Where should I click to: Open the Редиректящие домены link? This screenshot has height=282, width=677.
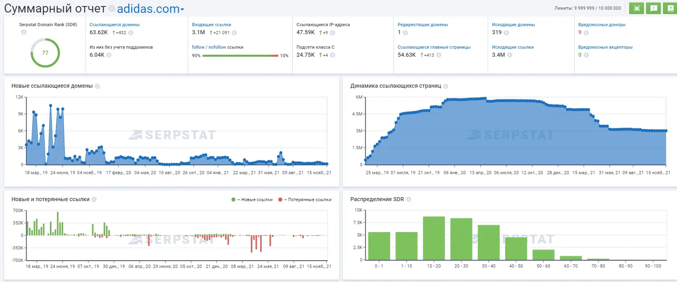pos(422,25)
